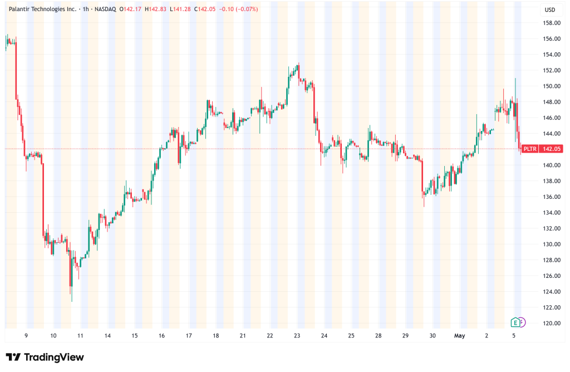Click the date label 17 on time axis
570x372 pixels.
[189, 336]
